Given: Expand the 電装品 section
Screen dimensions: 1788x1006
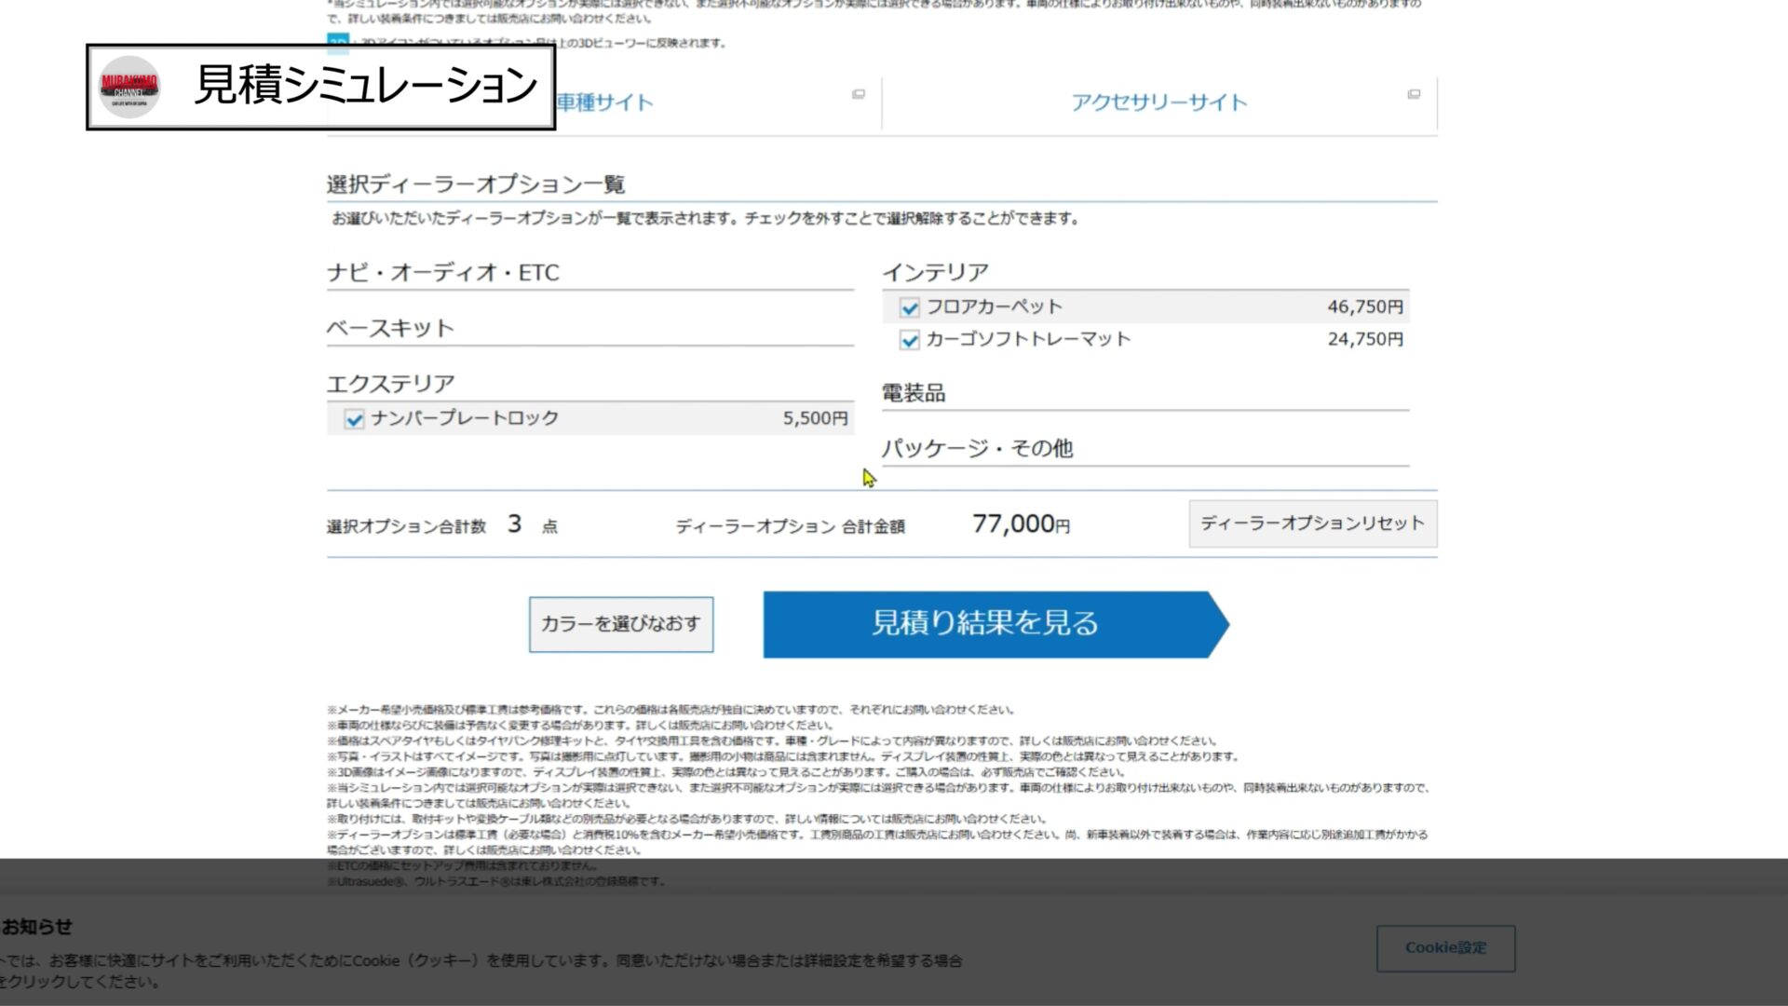Looking at the screenshot, I should pos(914,393).
